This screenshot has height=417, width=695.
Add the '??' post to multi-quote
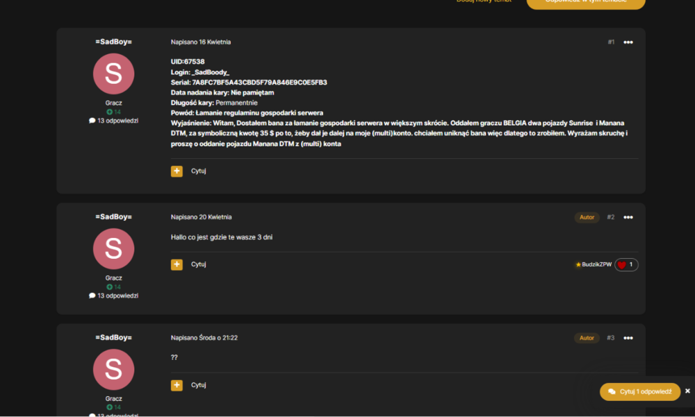[x=177, y=385]
